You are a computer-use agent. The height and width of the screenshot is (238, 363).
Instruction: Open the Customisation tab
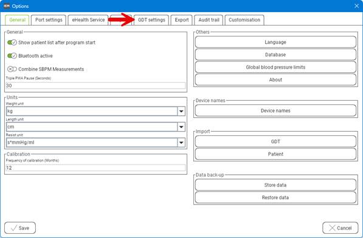(244, 20)
